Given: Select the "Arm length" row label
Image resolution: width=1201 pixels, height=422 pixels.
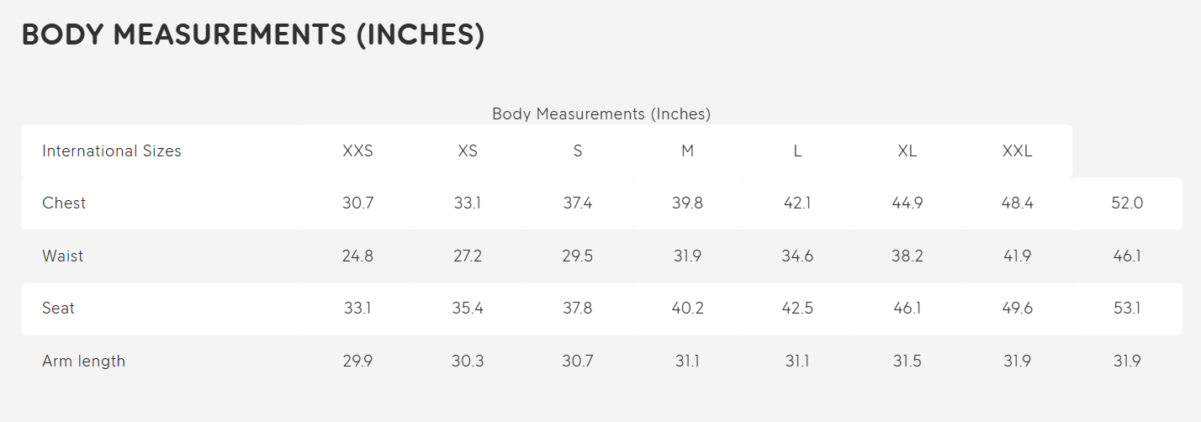Looking at the screenshot, I should (x=84, y=361).
